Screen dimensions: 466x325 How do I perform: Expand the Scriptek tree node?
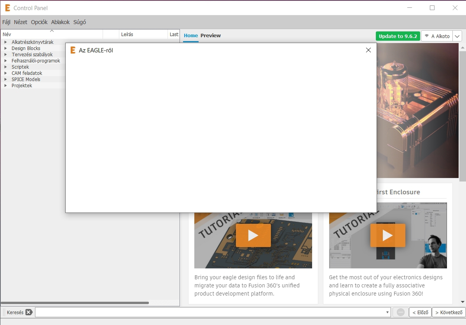tap(5, 67)
